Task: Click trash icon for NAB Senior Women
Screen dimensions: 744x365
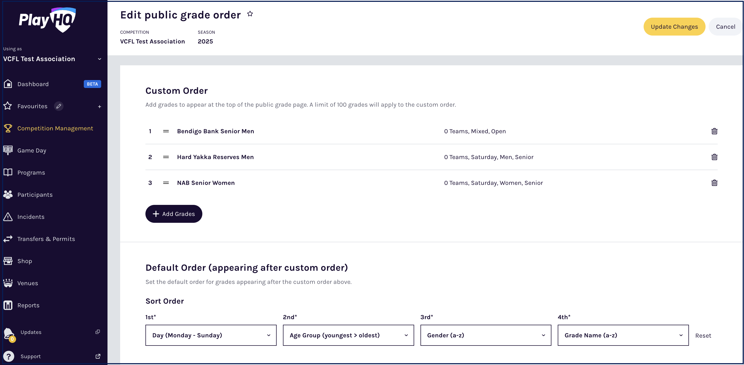Action: point(714,183)
